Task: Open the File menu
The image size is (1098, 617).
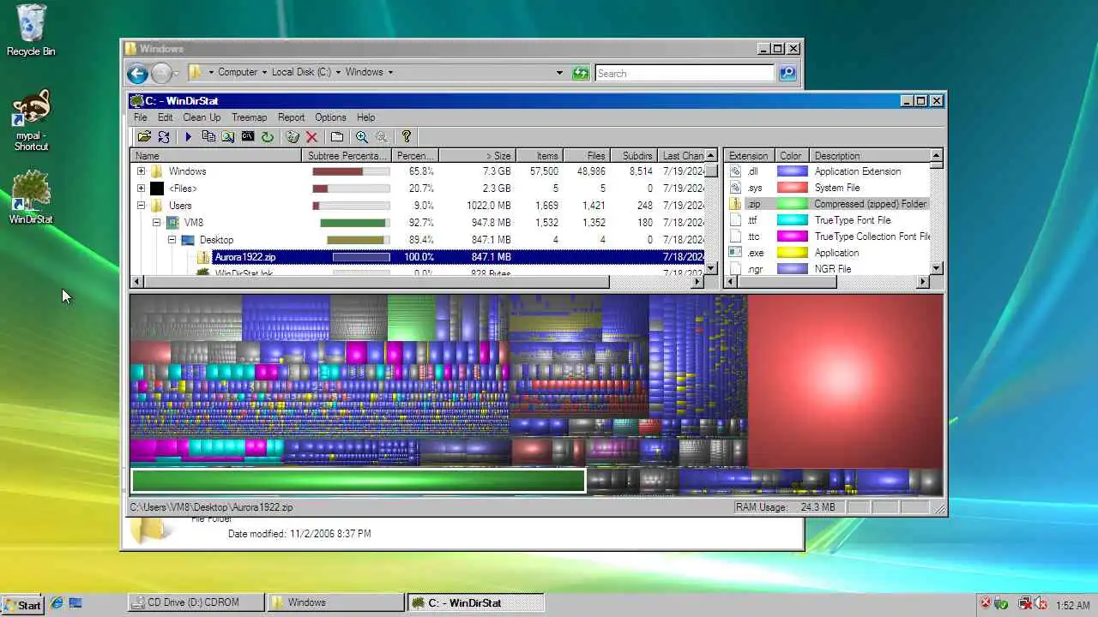Action: click(x=141, y=117)
